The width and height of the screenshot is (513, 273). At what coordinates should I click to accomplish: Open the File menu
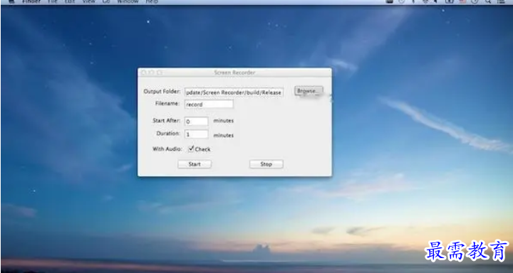52,1
